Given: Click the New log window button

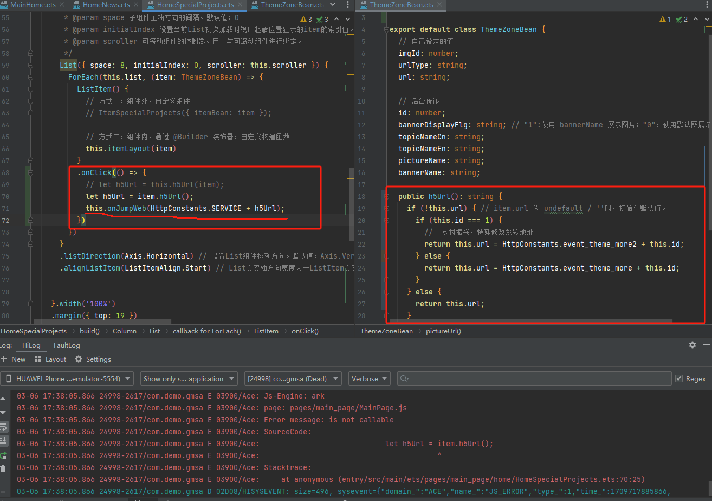Looking at the screenshot, I should [14, 359].
